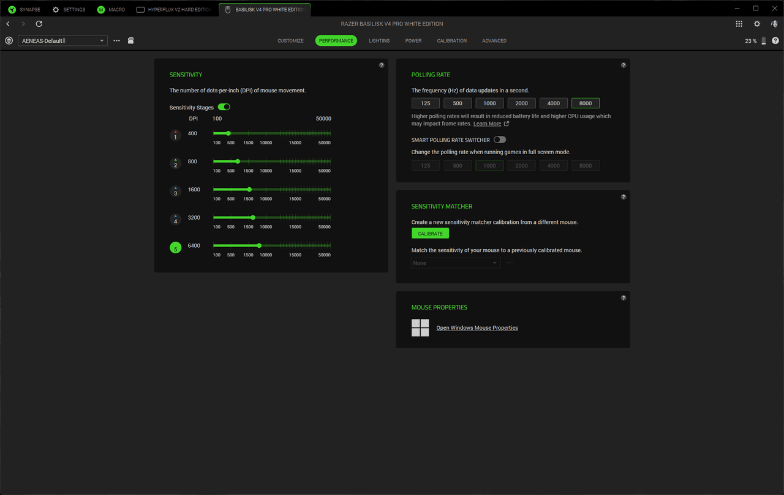784x495 pixels.
Task: Click the back navigation arrow
Action: [x=8, y=24]
